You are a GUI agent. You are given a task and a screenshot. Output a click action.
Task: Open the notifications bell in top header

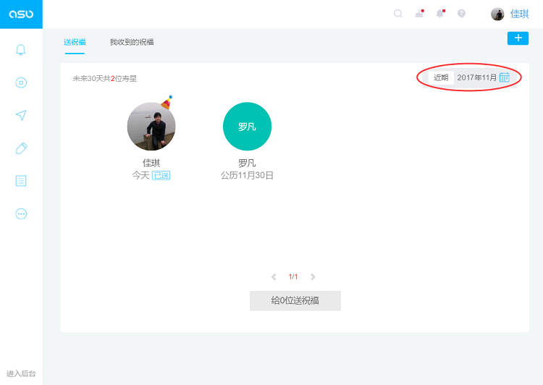click(440, 14)
